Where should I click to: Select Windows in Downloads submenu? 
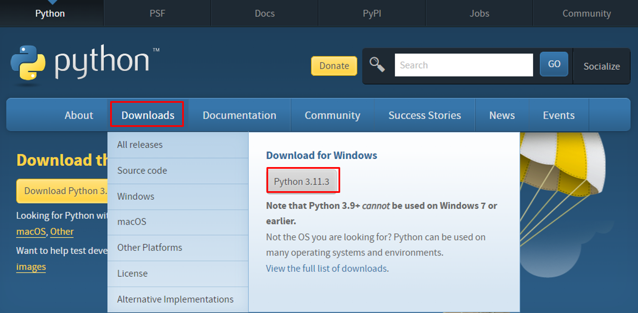coord(178,197)
